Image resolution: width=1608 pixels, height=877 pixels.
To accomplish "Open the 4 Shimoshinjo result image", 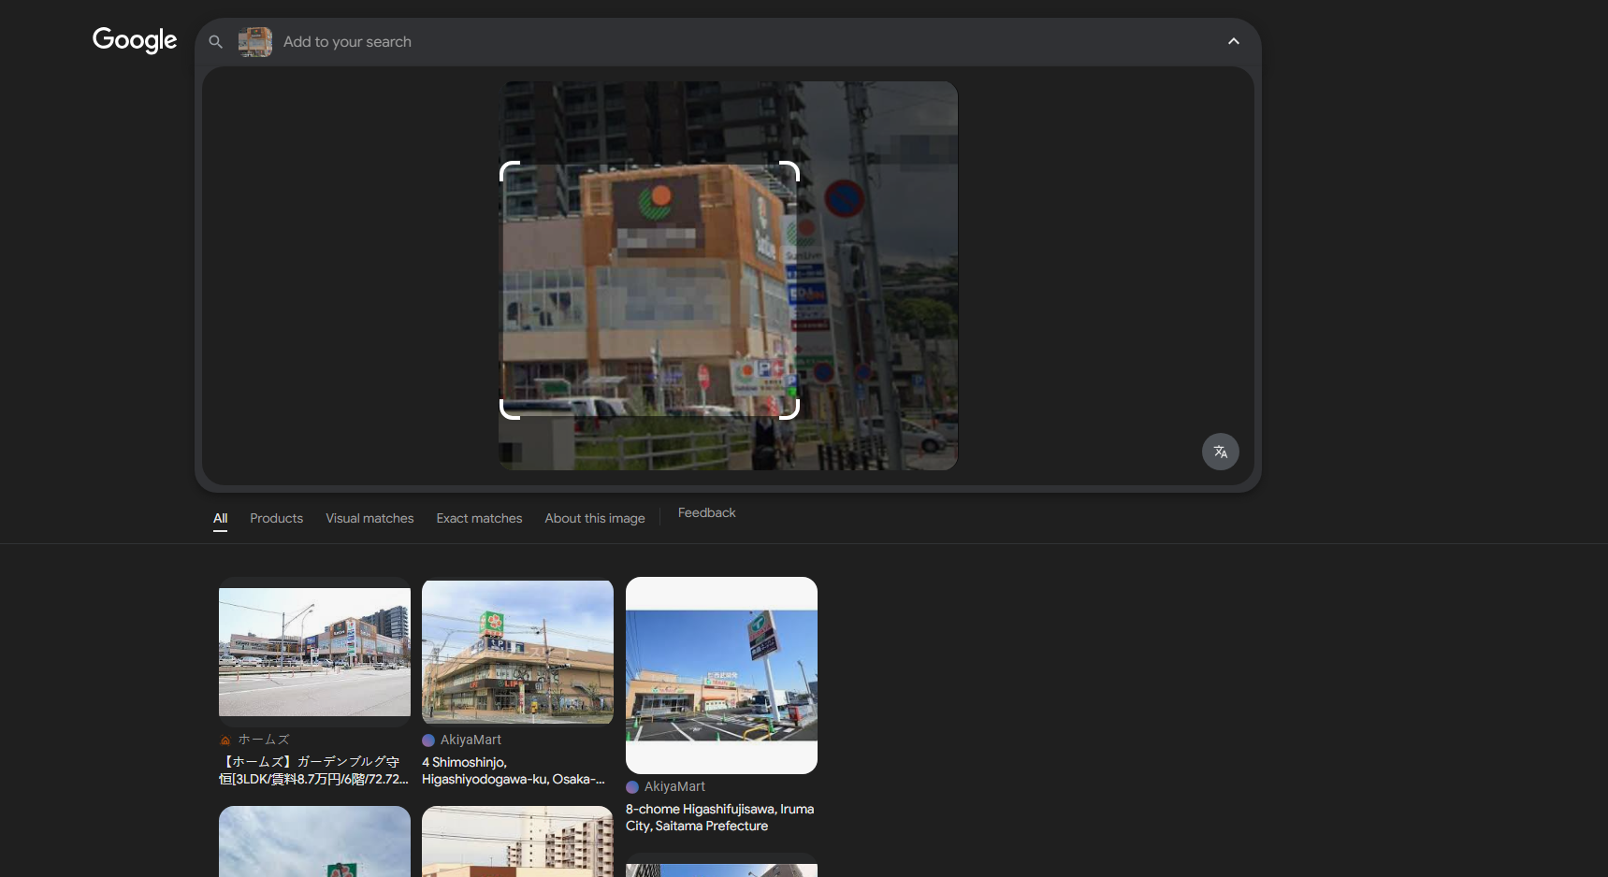I will [x=517, y=652].
